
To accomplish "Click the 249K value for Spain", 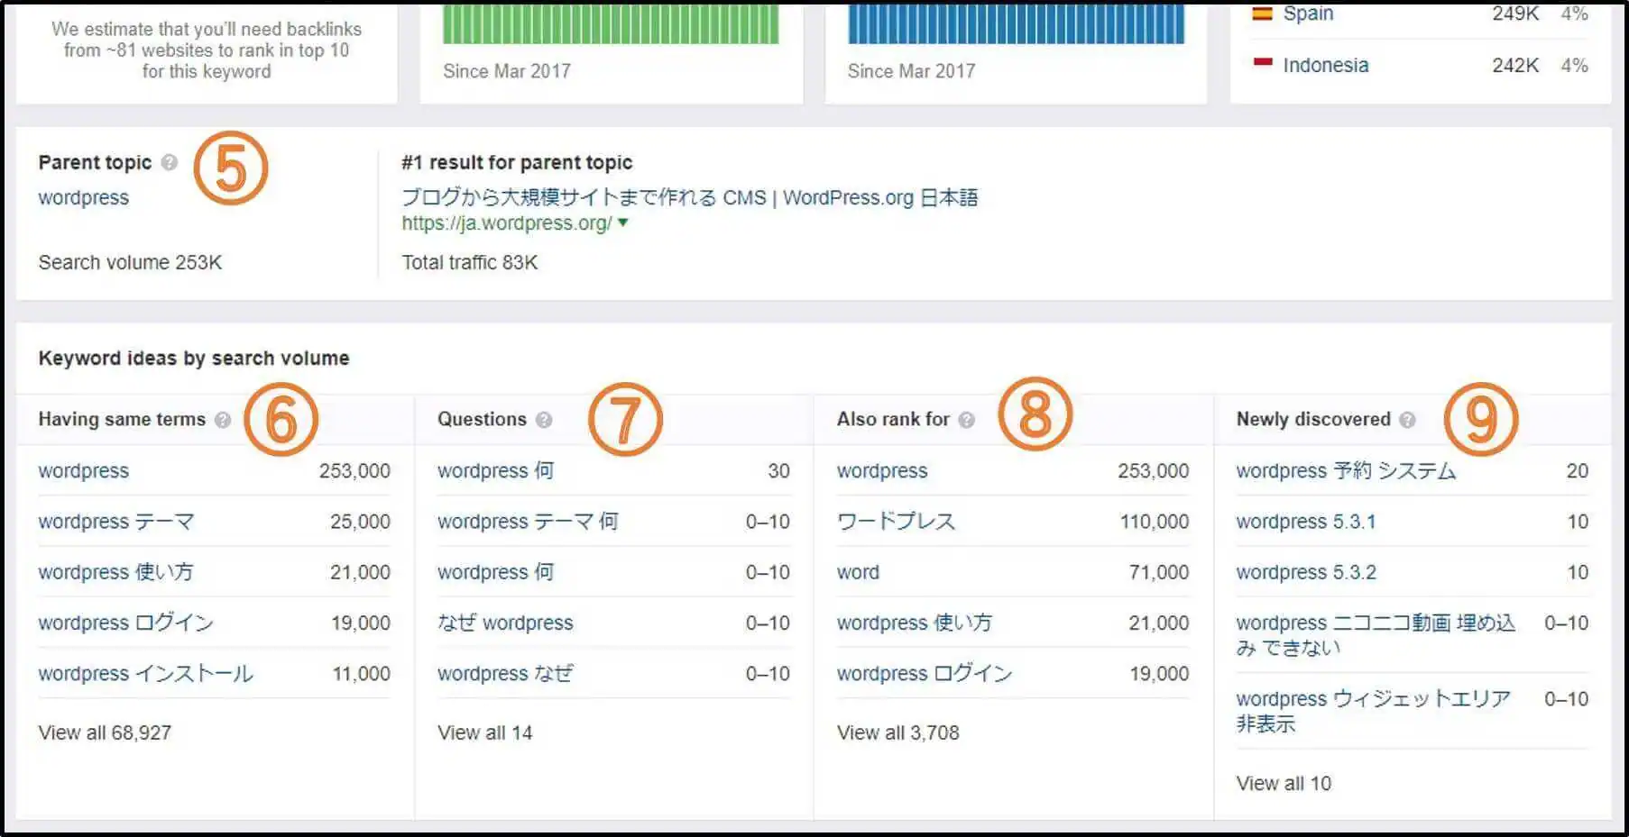I will pos(1515,14).
